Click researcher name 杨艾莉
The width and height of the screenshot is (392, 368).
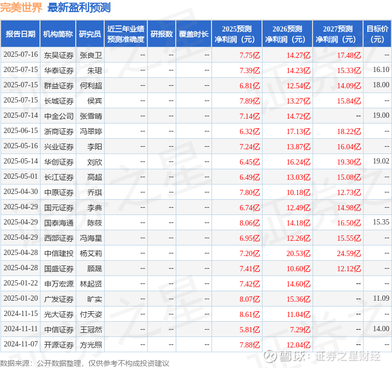coord(91,253)
